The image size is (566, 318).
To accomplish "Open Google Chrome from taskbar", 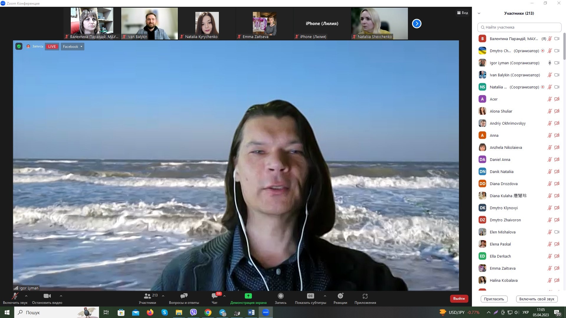I will click(208, 312).
